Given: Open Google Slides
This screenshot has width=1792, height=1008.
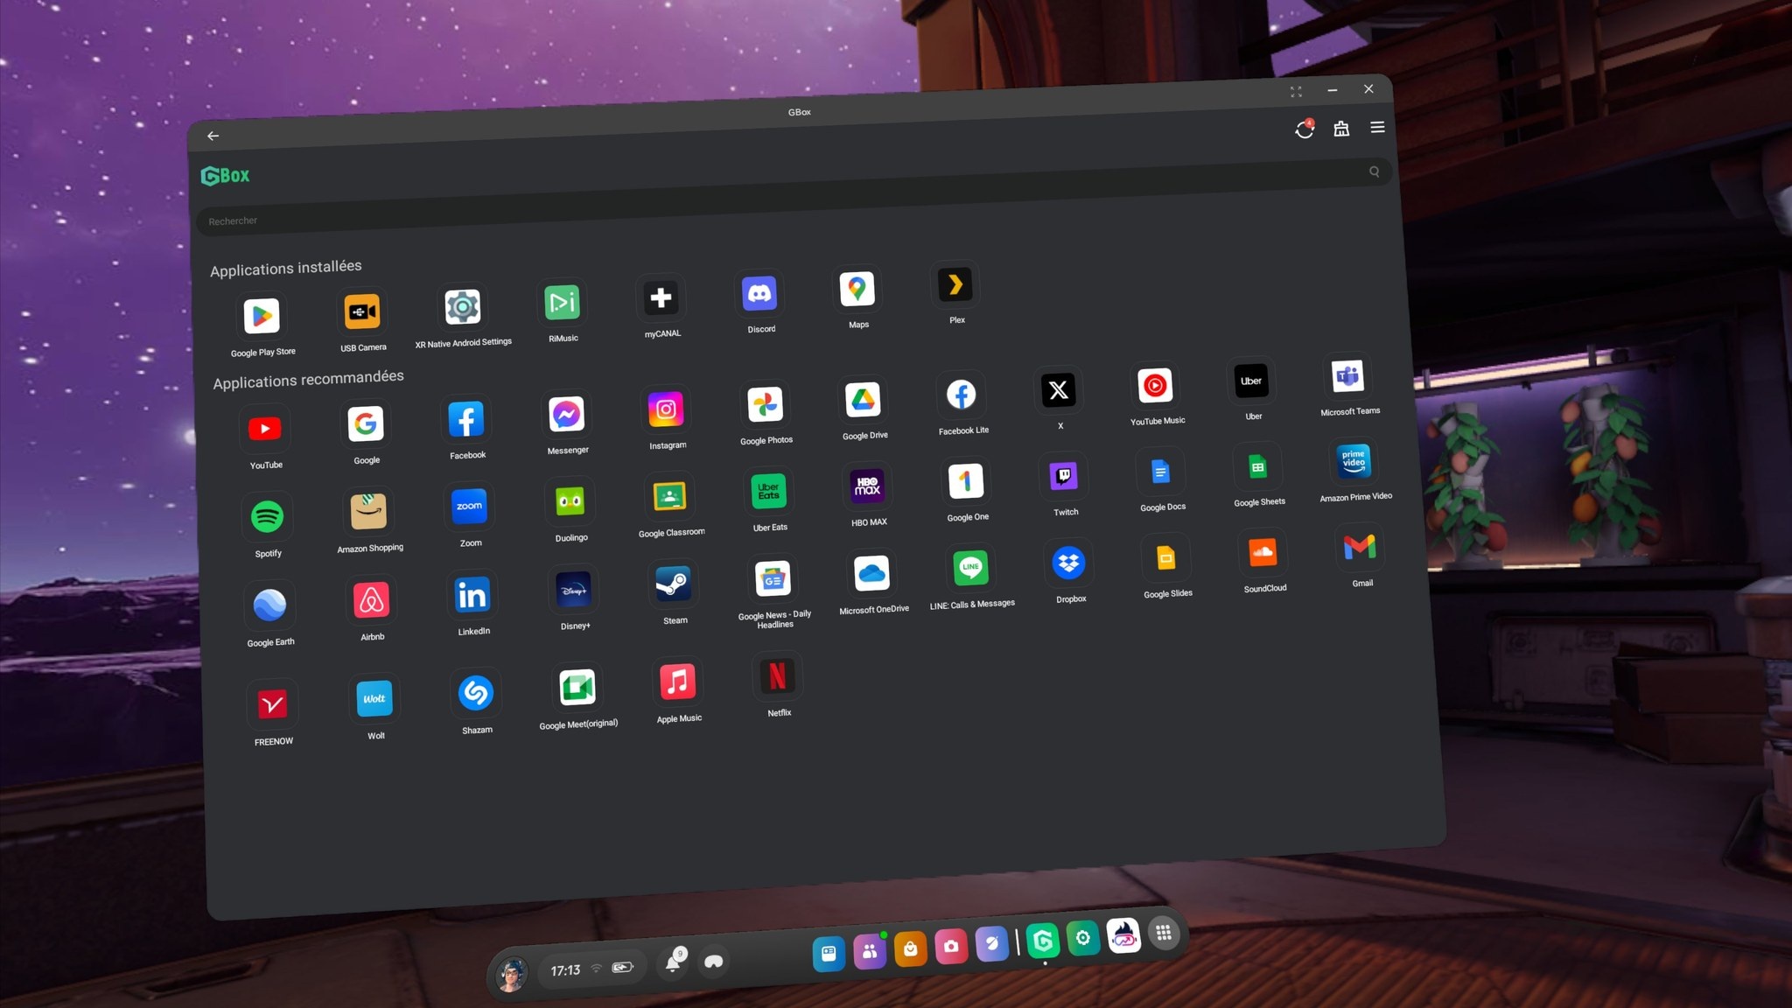Looking at the screenshot, I should [1165, 557].
